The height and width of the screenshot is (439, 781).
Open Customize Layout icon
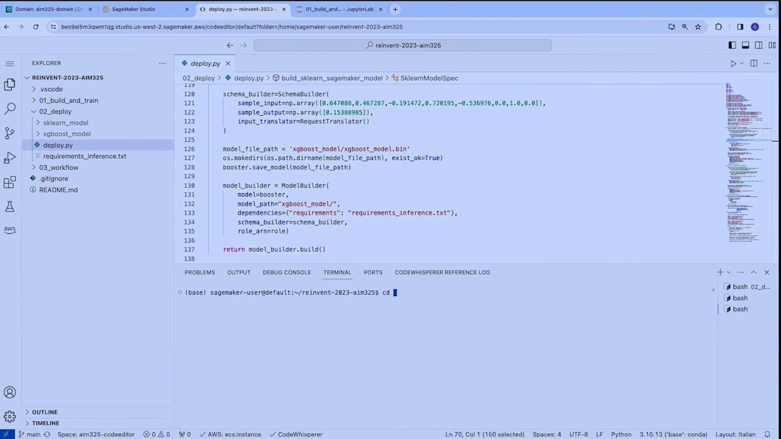[x=772, y=46]
